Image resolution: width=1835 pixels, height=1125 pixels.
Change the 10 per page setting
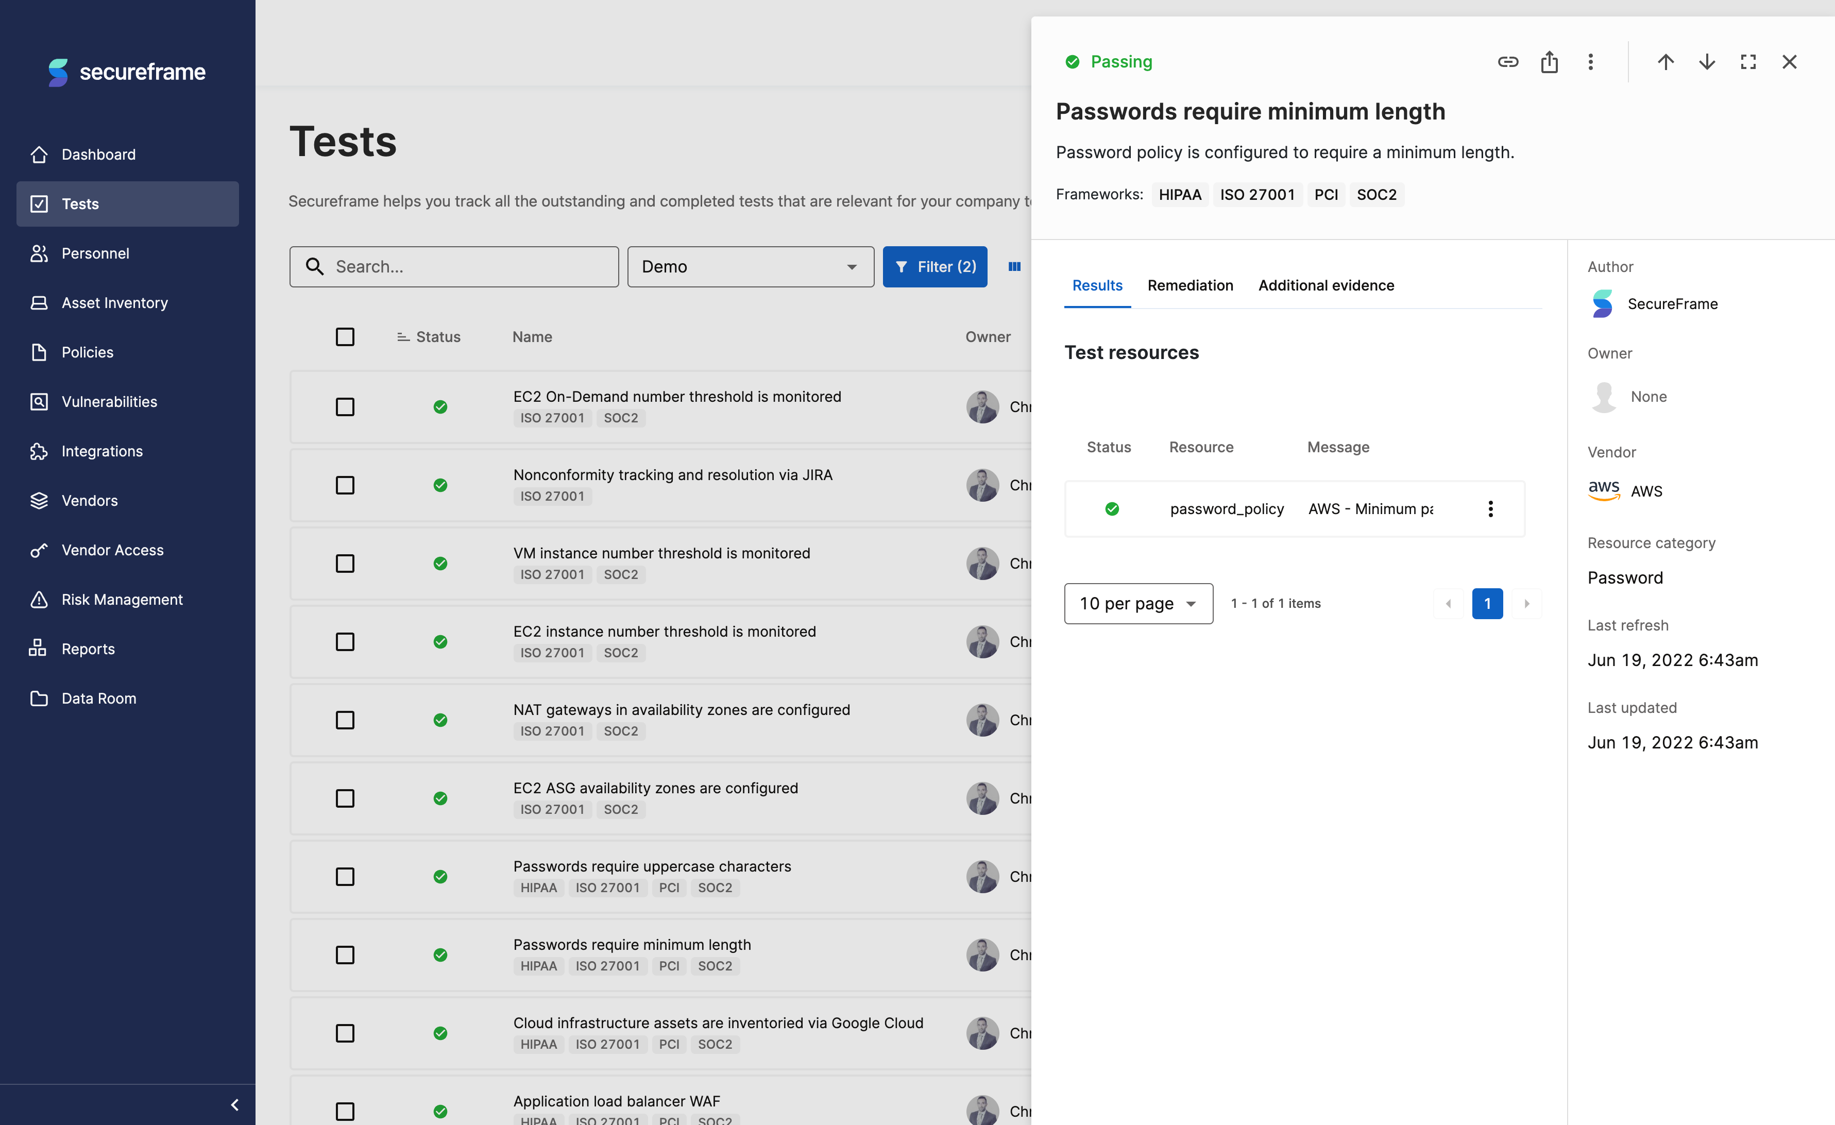[x=1138, y=603]
